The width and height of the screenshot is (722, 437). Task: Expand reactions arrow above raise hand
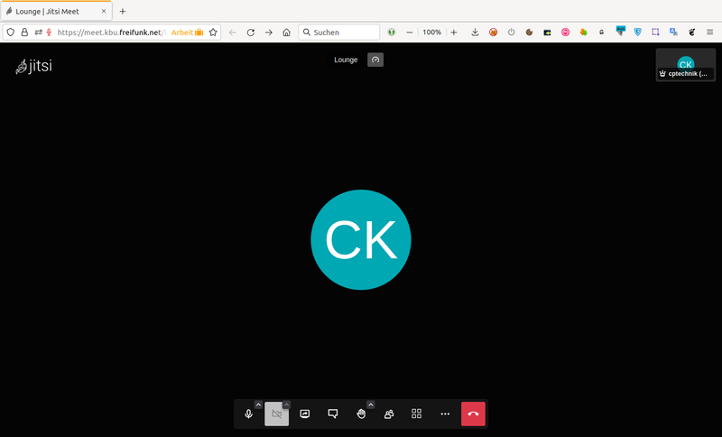point(370,404)
